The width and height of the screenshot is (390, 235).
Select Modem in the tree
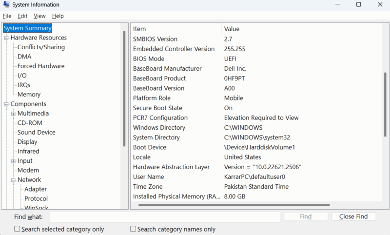[x=28, y=170]
